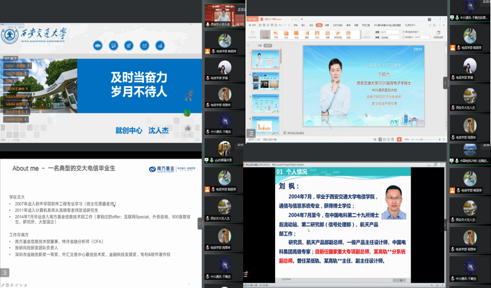This screenshot has width=491, height=288.
Task: Open the floating list menu over WPS thumbnail panel
Action: point(251,133)
